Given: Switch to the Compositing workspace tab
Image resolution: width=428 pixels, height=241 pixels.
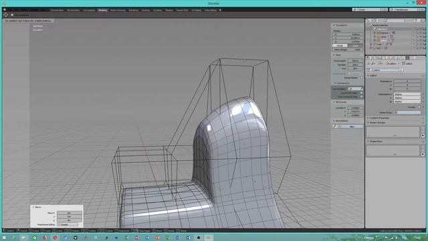Looking at the screenshot, I should (89, 10).
